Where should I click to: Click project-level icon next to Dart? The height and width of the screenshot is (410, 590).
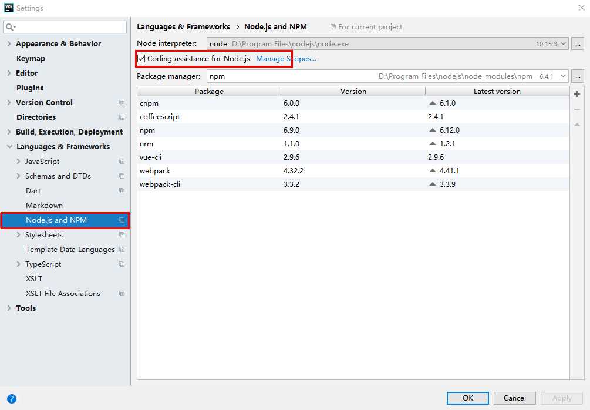click(x=122, y=190)
